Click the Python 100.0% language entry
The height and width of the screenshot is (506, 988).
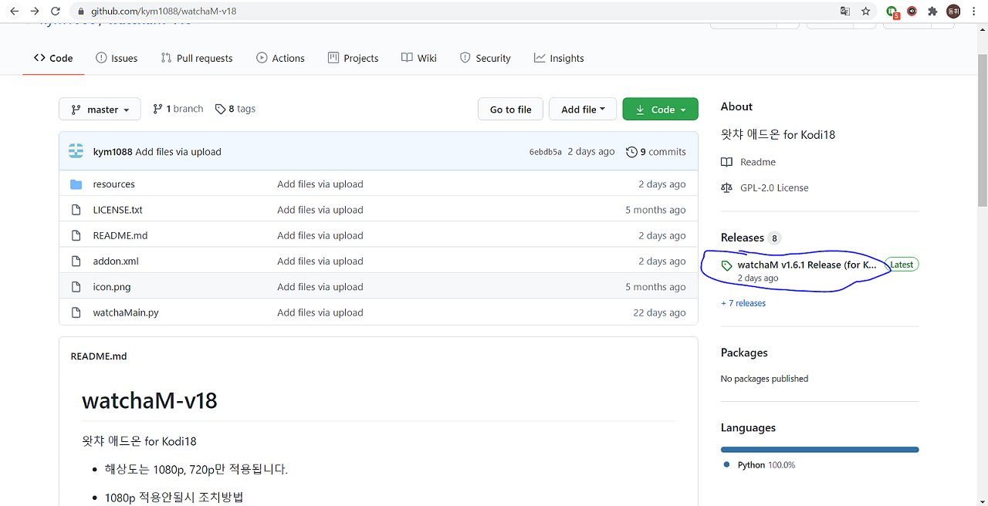coord(760,465)
